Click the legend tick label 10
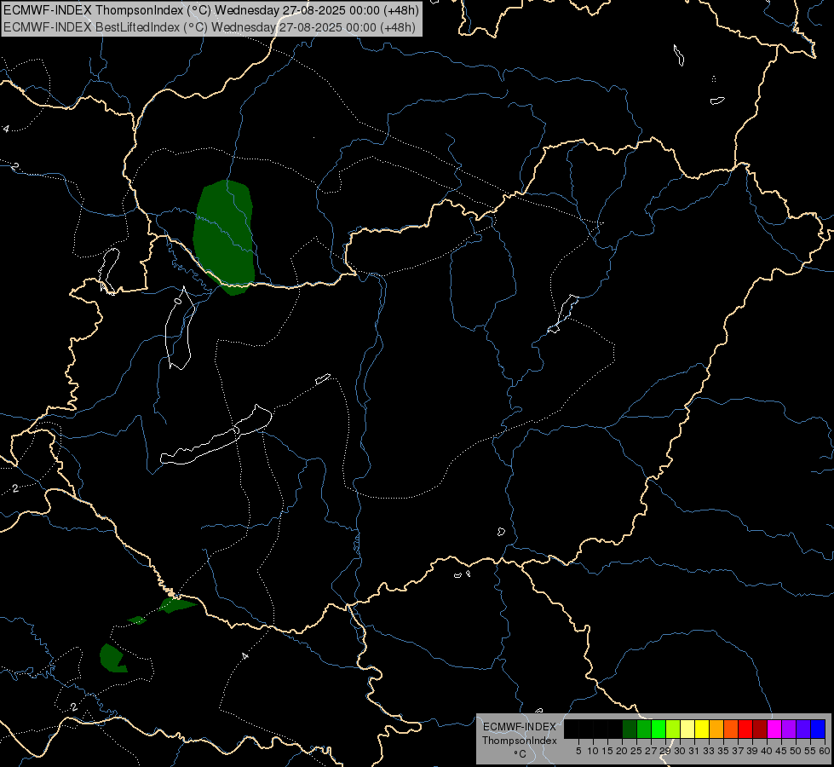Viewport: 834px width, 767px height. 593,751
